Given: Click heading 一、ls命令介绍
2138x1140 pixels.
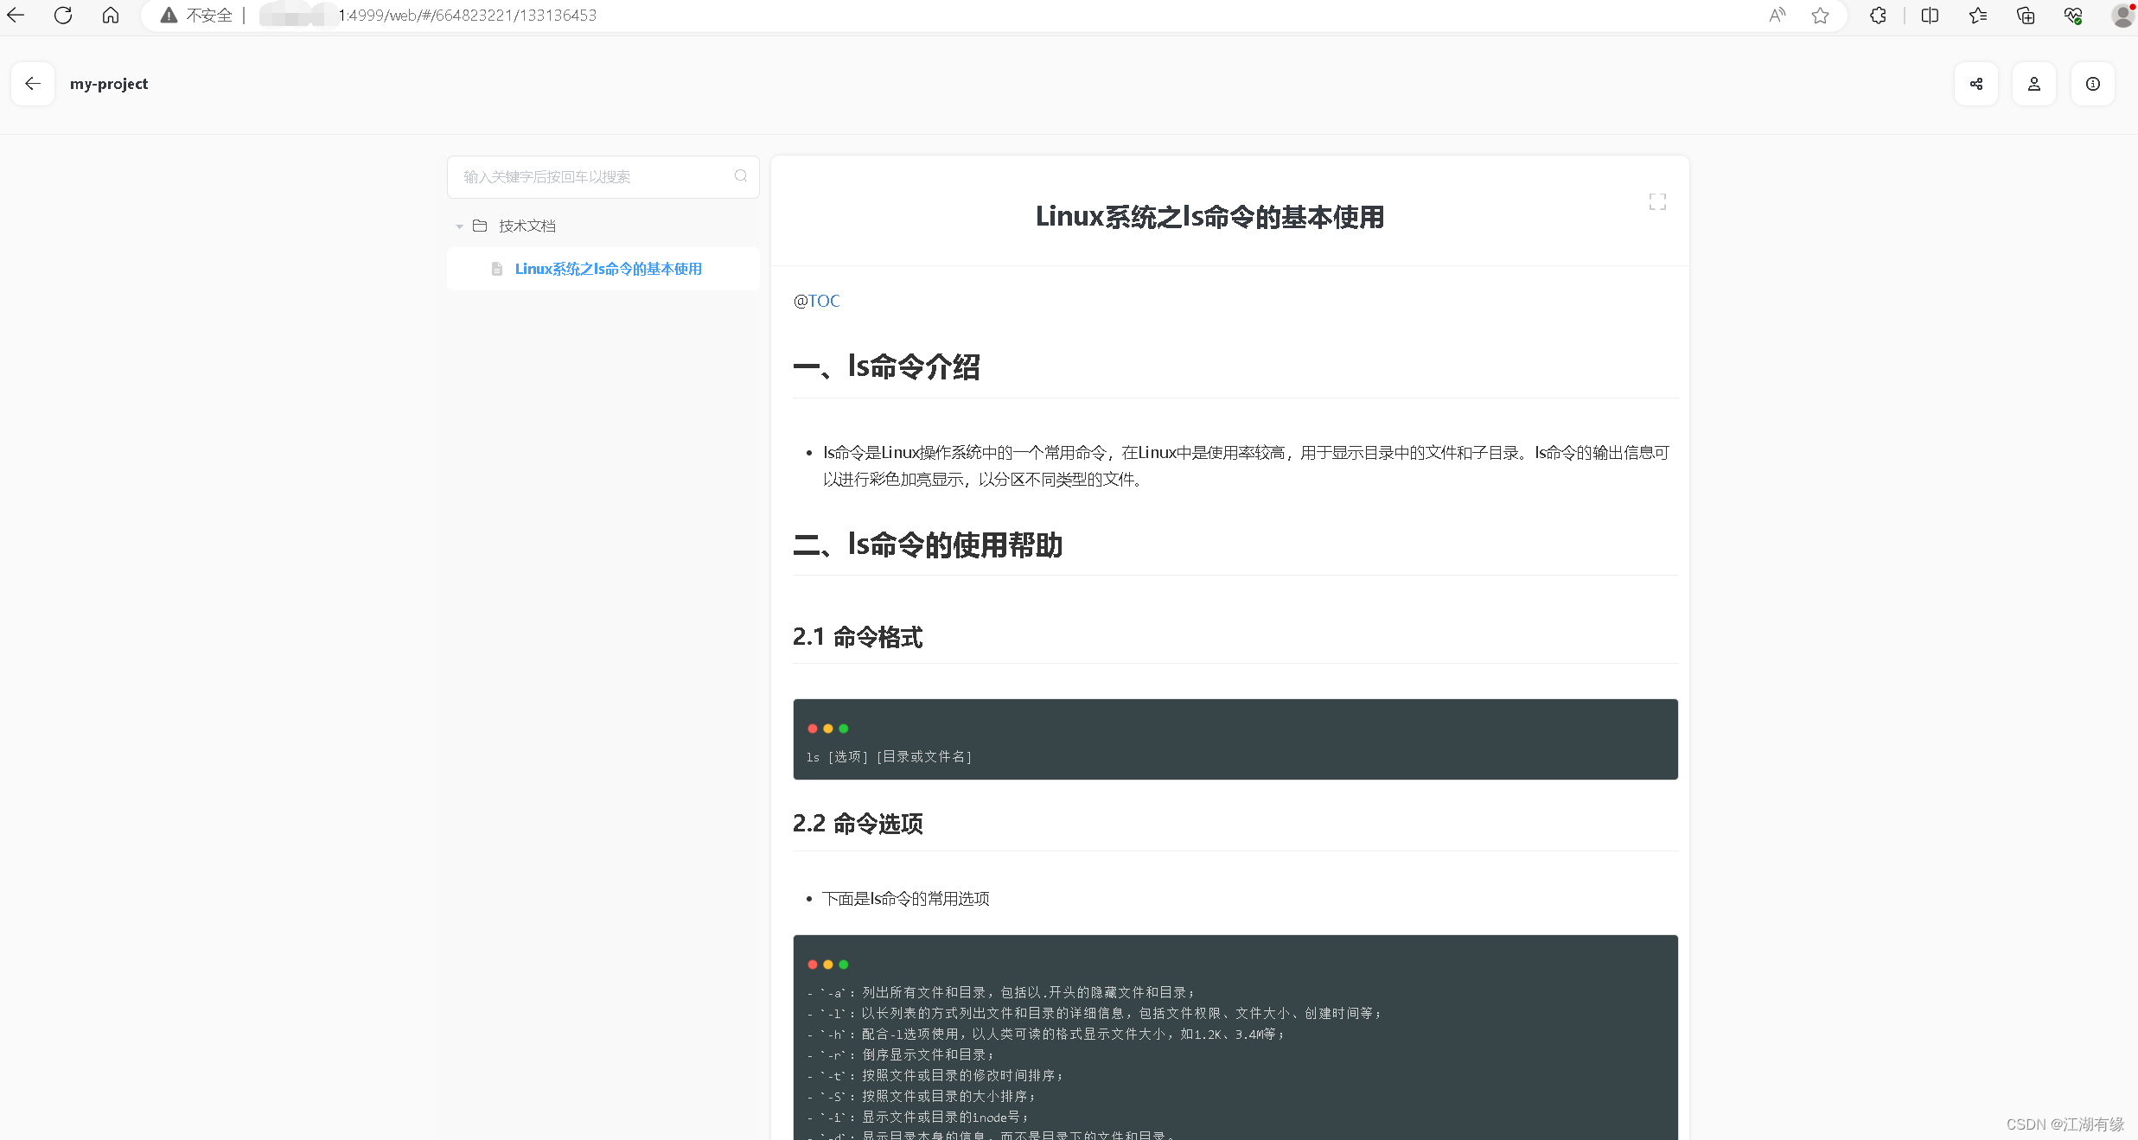Looking at the screenshot, I should pyautogui.click(x=887, y=366).
